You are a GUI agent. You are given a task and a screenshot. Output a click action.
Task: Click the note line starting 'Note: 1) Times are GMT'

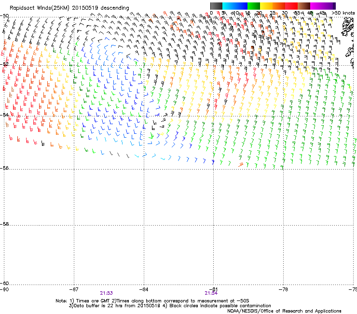(x=152, y=301)
